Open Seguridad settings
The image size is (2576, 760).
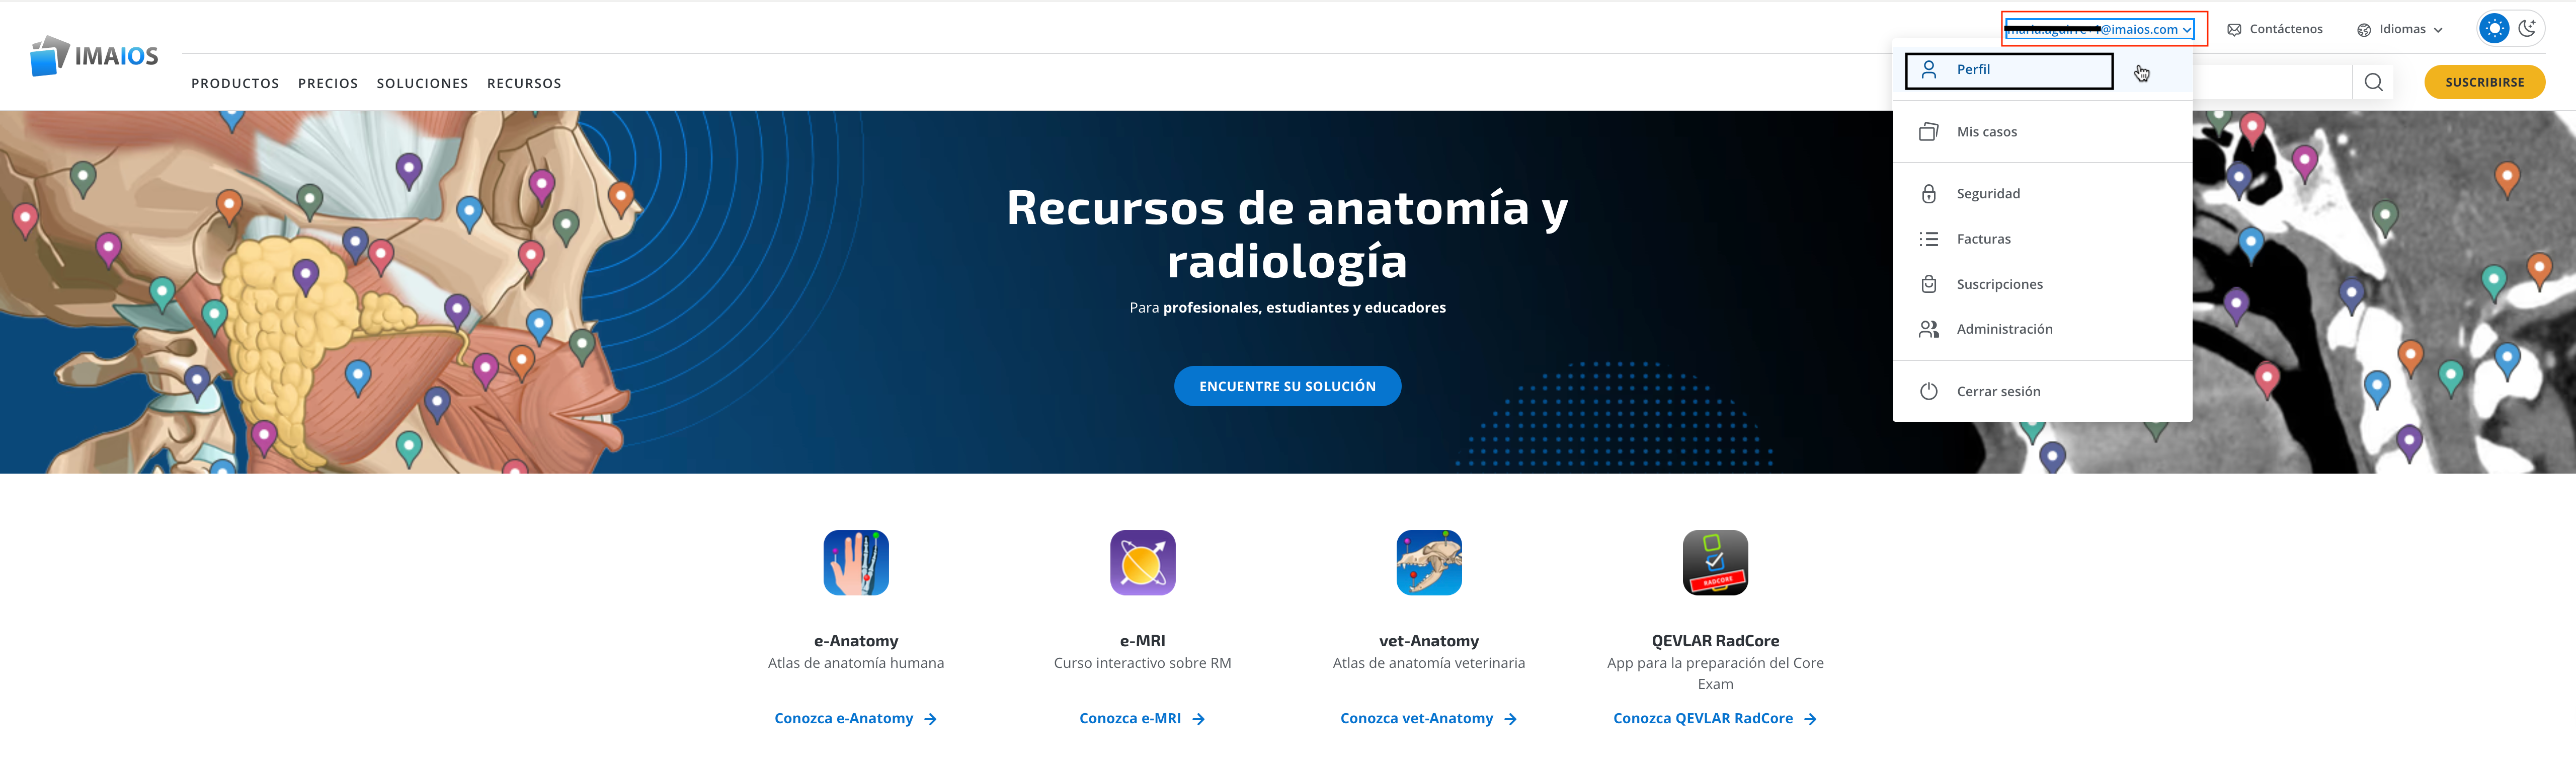point(2042,194)
